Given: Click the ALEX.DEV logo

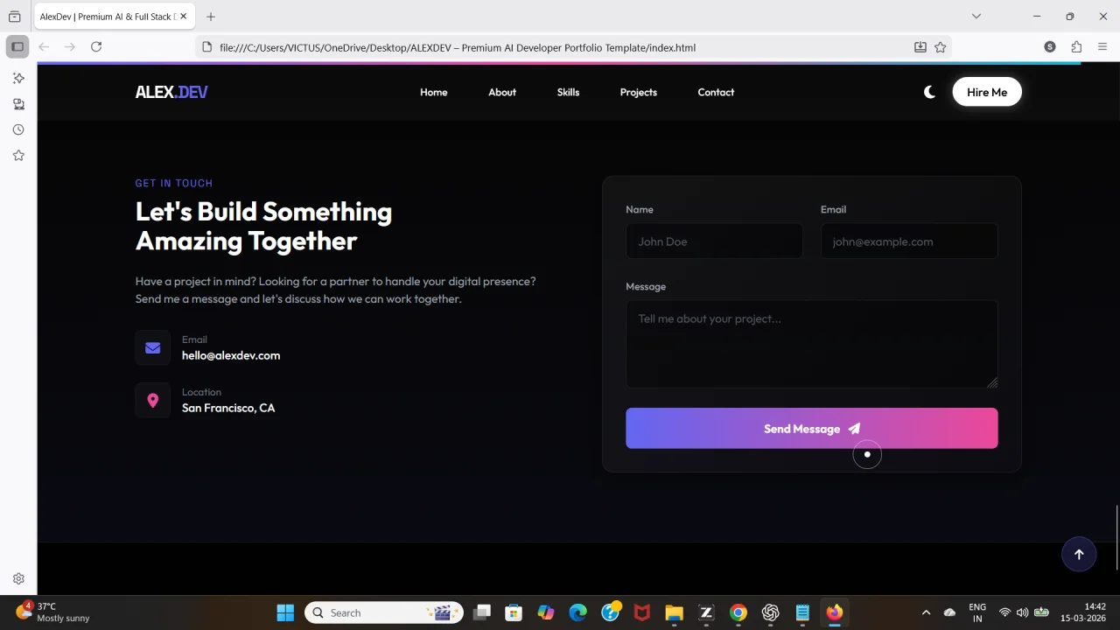Looking at the screenshot, I should coord(171,92).
